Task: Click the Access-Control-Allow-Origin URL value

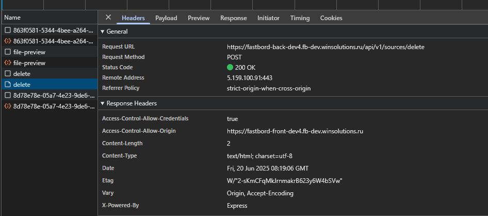Action: tap(295, 131)
